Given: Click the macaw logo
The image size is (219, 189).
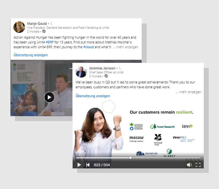Looking at the screenshot, I should [x=136, y=139].
